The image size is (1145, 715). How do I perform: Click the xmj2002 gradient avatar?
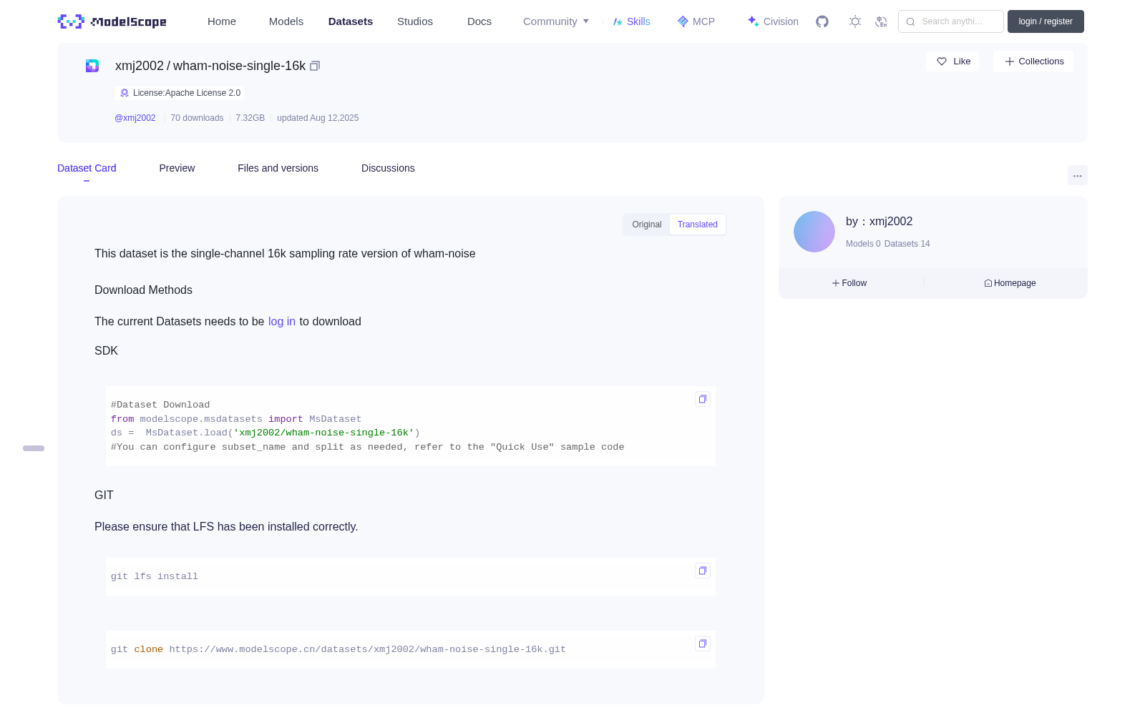(814, 232)
